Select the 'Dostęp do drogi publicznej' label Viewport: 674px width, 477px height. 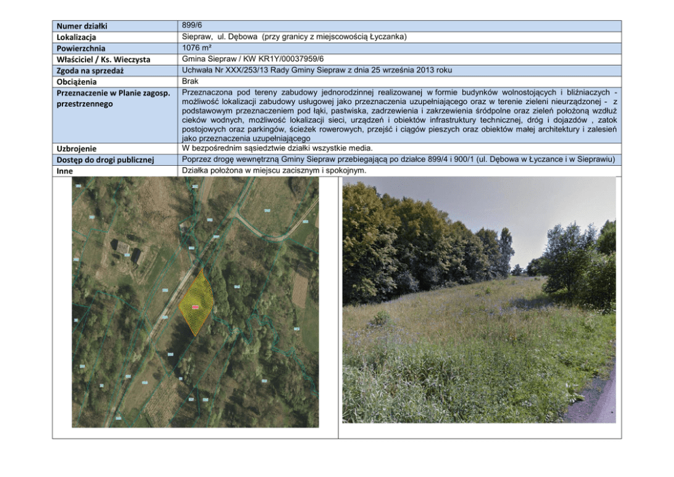(106, 160)
